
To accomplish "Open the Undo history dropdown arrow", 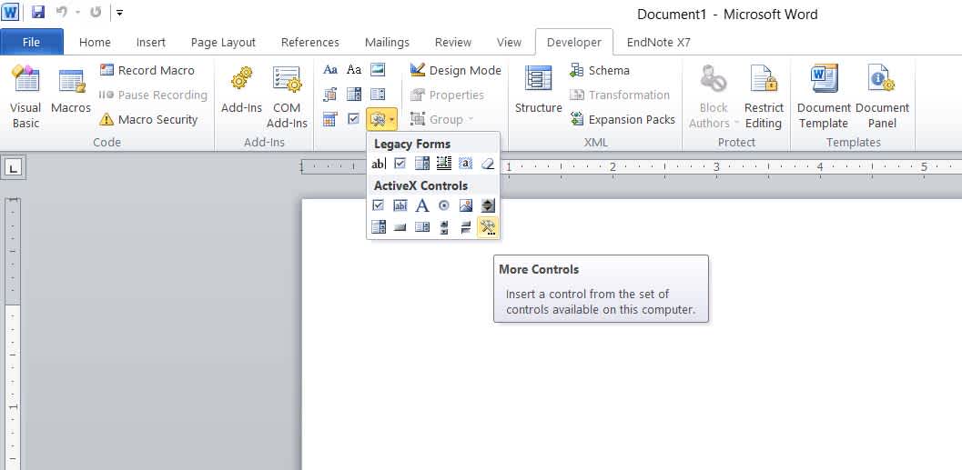I will pos(78,12).
